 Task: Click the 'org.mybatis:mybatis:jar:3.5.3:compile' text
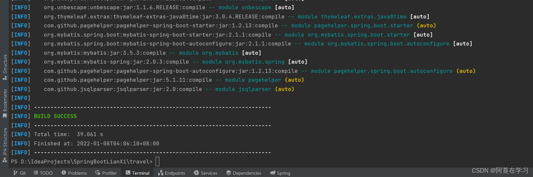(x=105, y=53)
